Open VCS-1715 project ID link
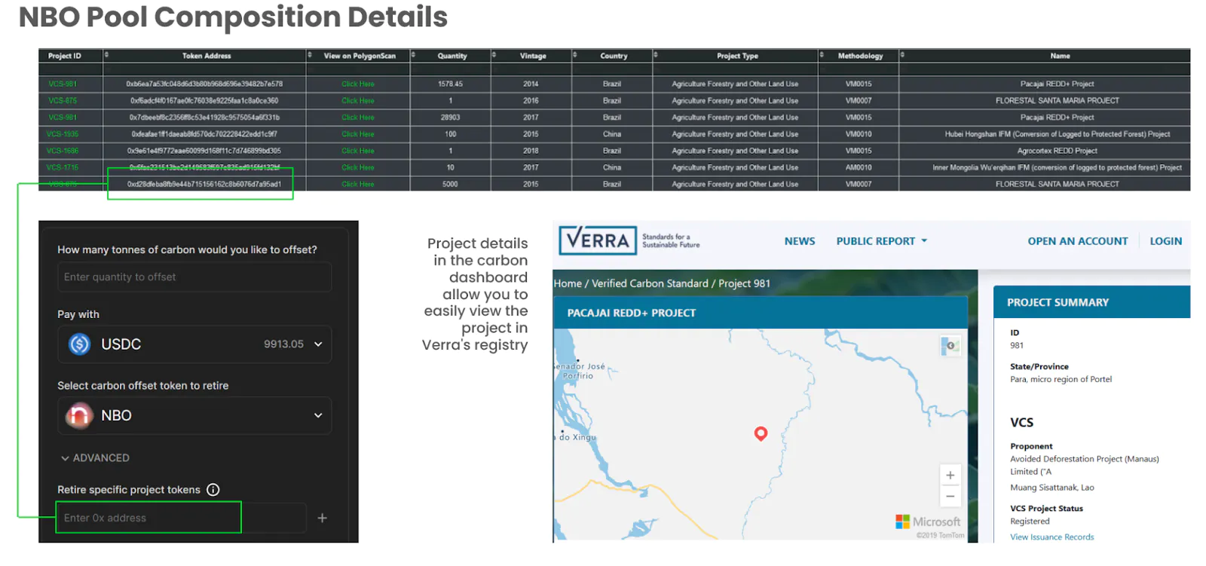This screenshot has height=566, width=1206. coord(63,167)
